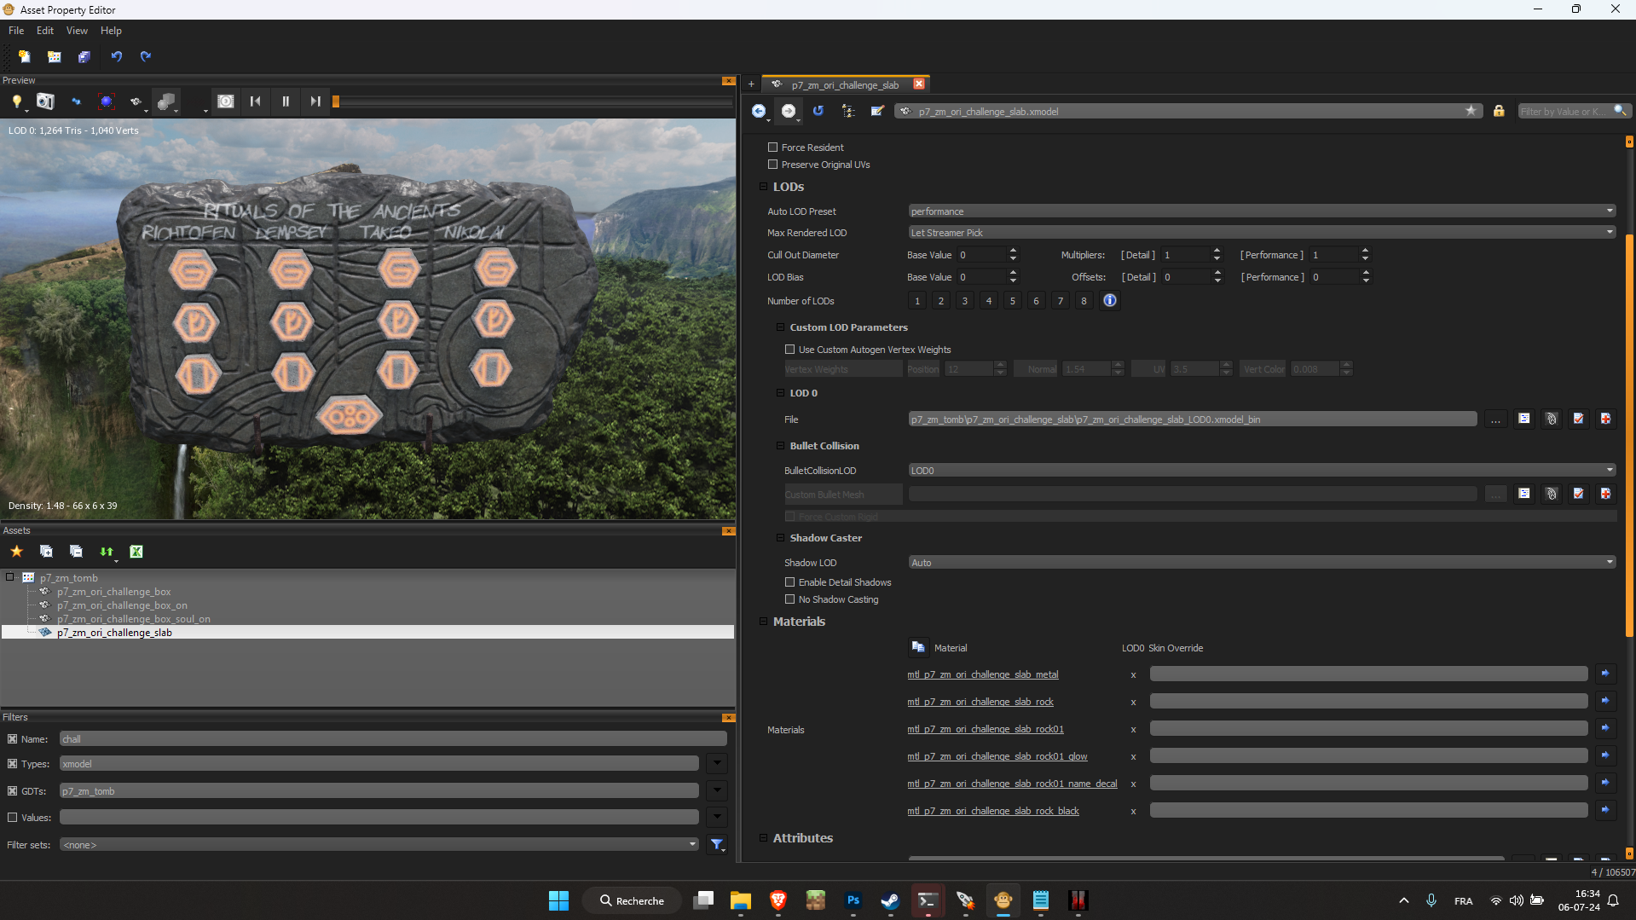The image size is (1636, 920).
Task: Enable Preserve Original UVs checkbox
Action: [x=772, y=165]
